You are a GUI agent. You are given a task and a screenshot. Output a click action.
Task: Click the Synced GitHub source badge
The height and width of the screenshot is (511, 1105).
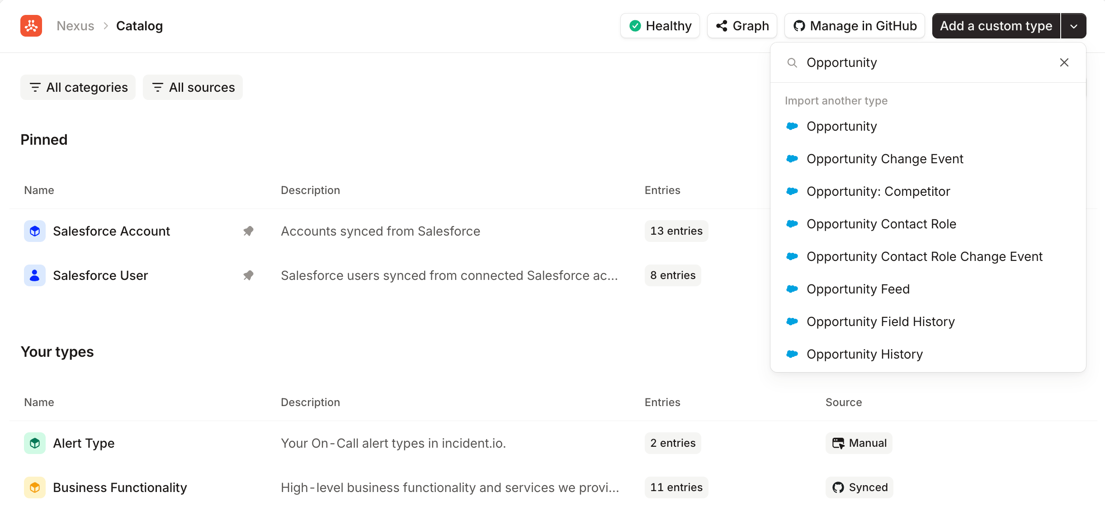click(x=859, y=487)
